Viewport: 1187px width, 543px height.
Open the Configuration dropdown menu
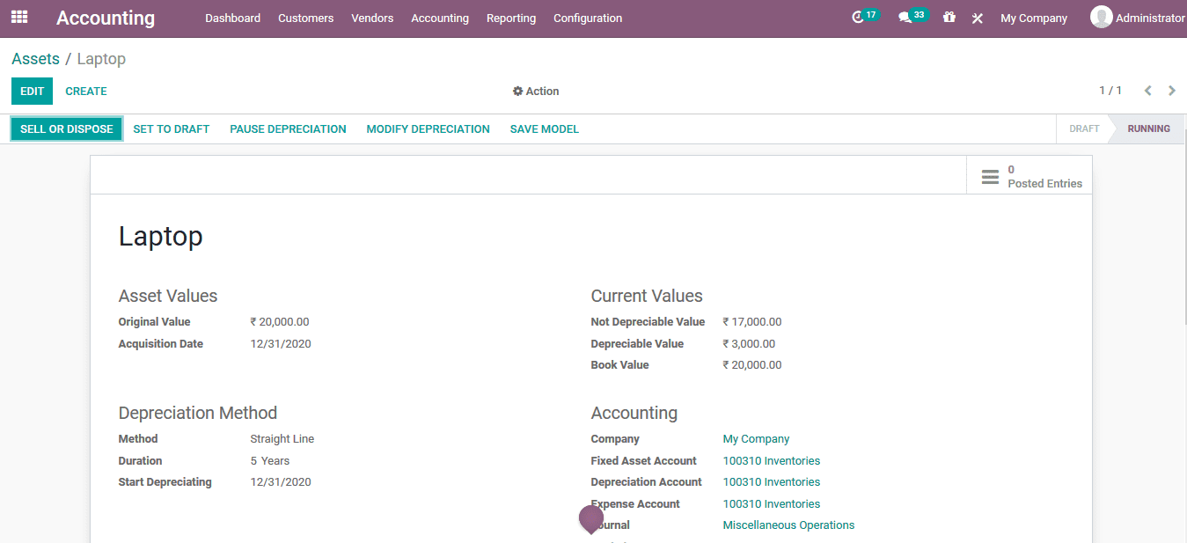click(x=587, y=18)
